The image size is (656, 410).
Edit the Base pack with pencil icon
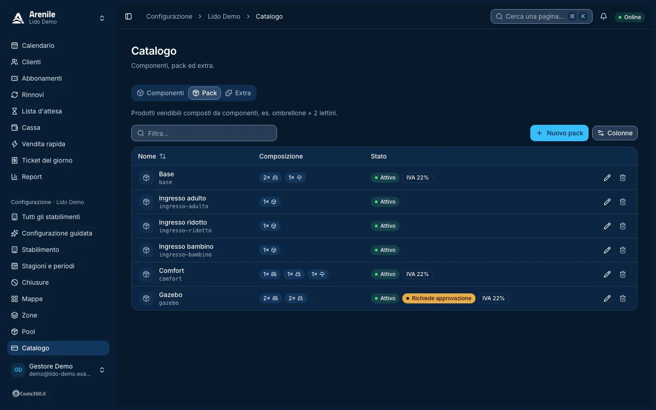[x=607, y=178]
